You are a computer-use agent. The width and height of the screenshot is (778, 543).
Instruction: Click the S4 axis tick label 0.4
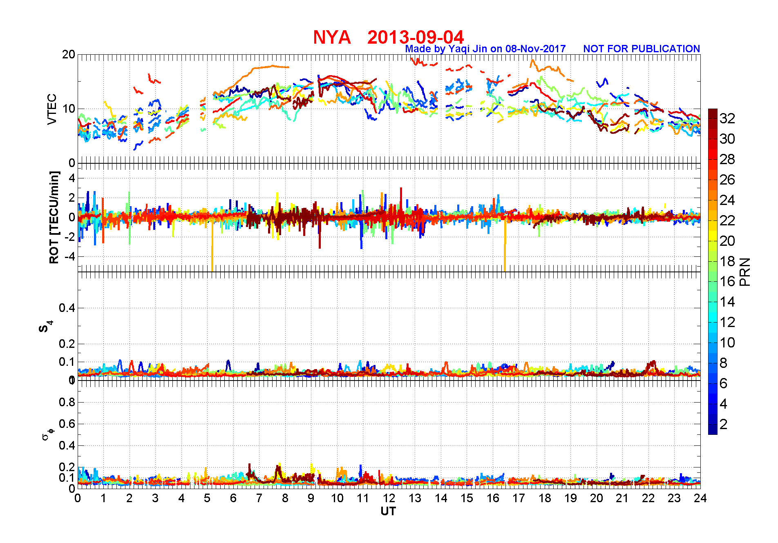pyautogui.click(x=67, y=308)
